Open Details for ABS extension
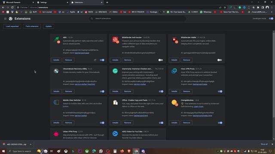Screen dimensions: 275x154 click(56, 60)
